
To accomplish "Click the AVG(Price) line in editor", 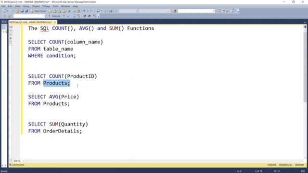I will (53, 97).
